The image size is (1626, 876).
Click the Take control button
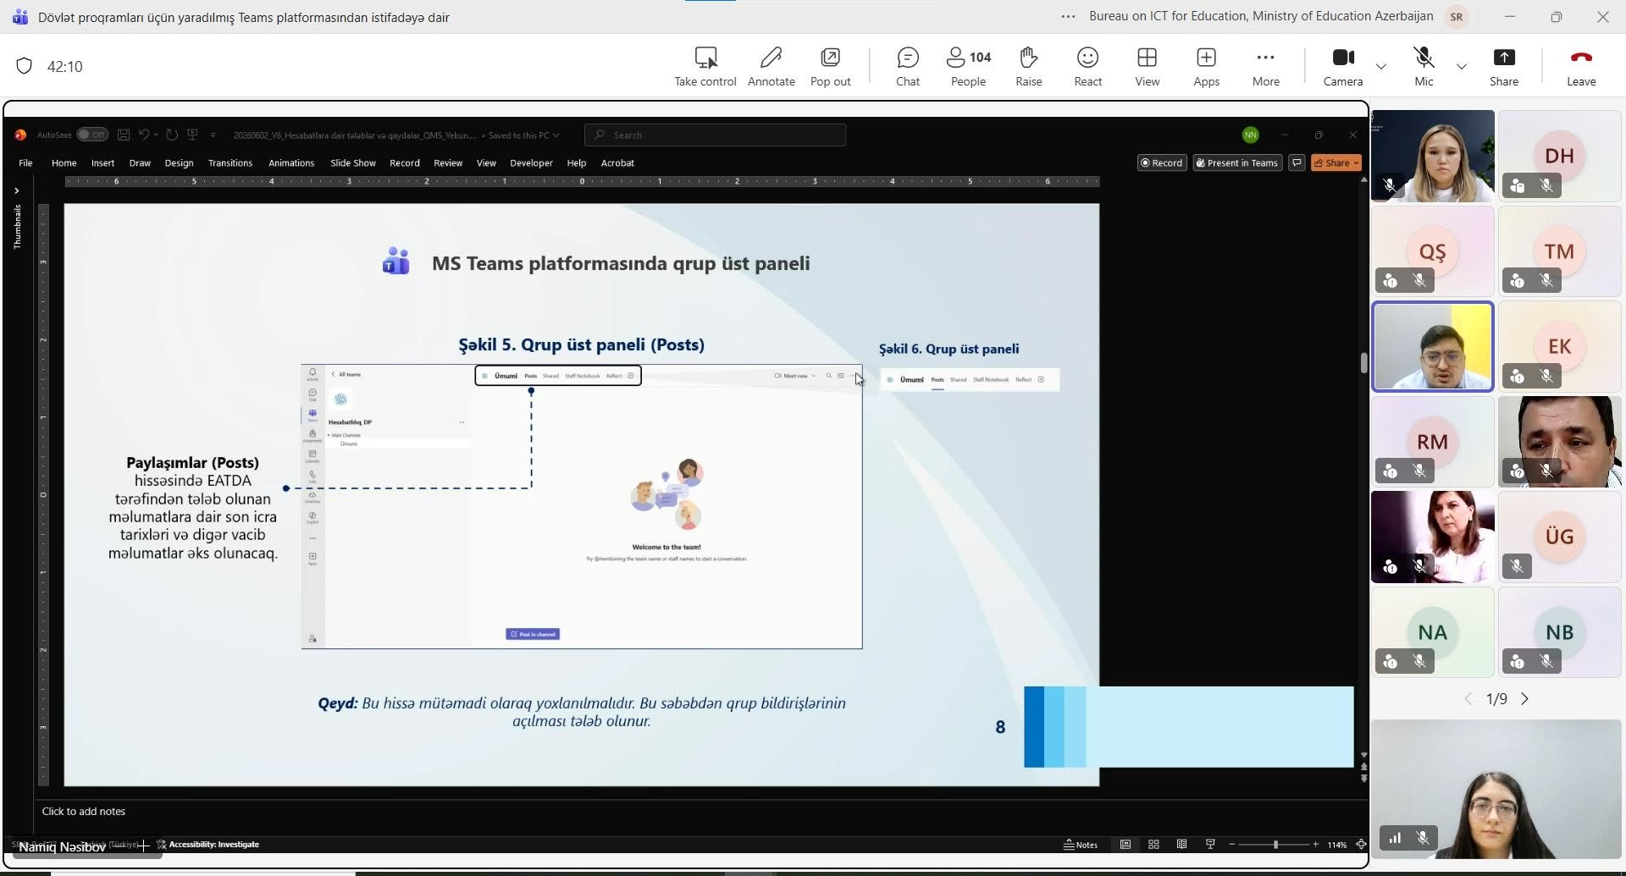click(705, 67)
